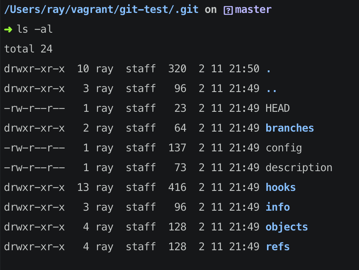Click the HEAD file name
The height and width of the screenshot is (270, 359).
point(278,108)
